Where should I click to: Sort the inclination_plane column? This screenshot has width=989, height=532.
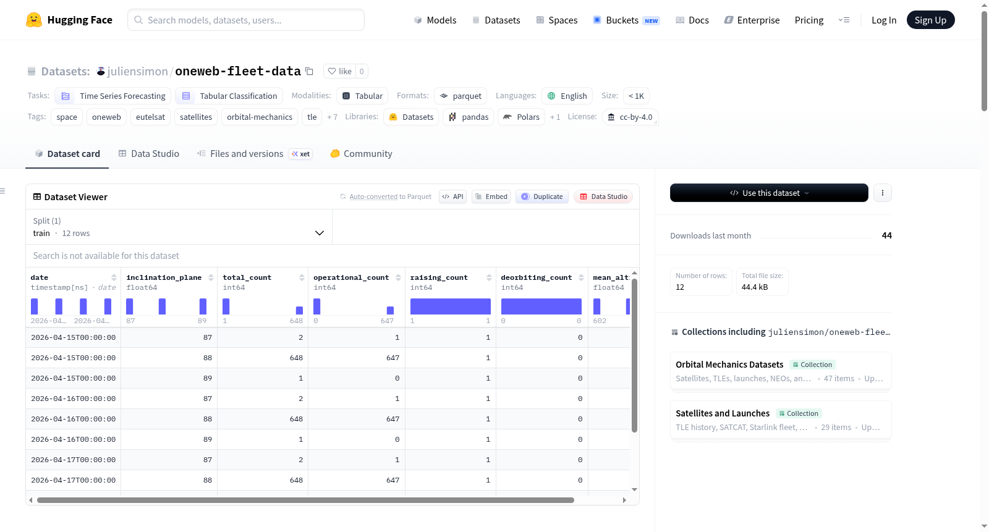(x=211, y=277)
